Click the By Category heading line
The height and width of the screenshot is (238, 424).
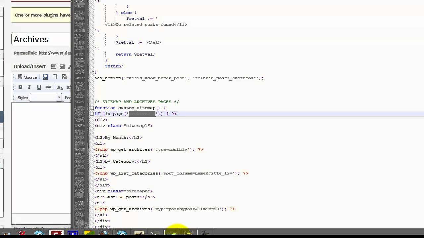(122, 161)
